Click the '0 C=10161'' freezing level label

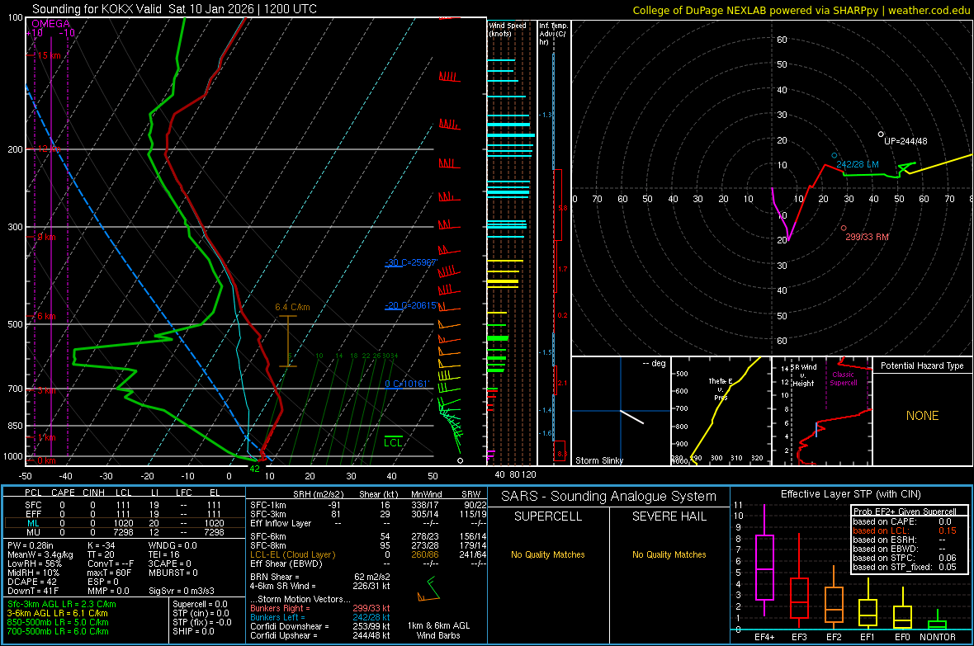click(x=407, y=384)
